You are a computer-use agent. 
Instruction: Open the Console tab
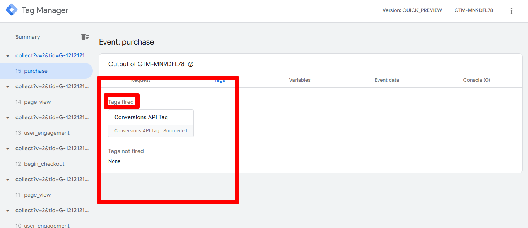click(476, 80)
